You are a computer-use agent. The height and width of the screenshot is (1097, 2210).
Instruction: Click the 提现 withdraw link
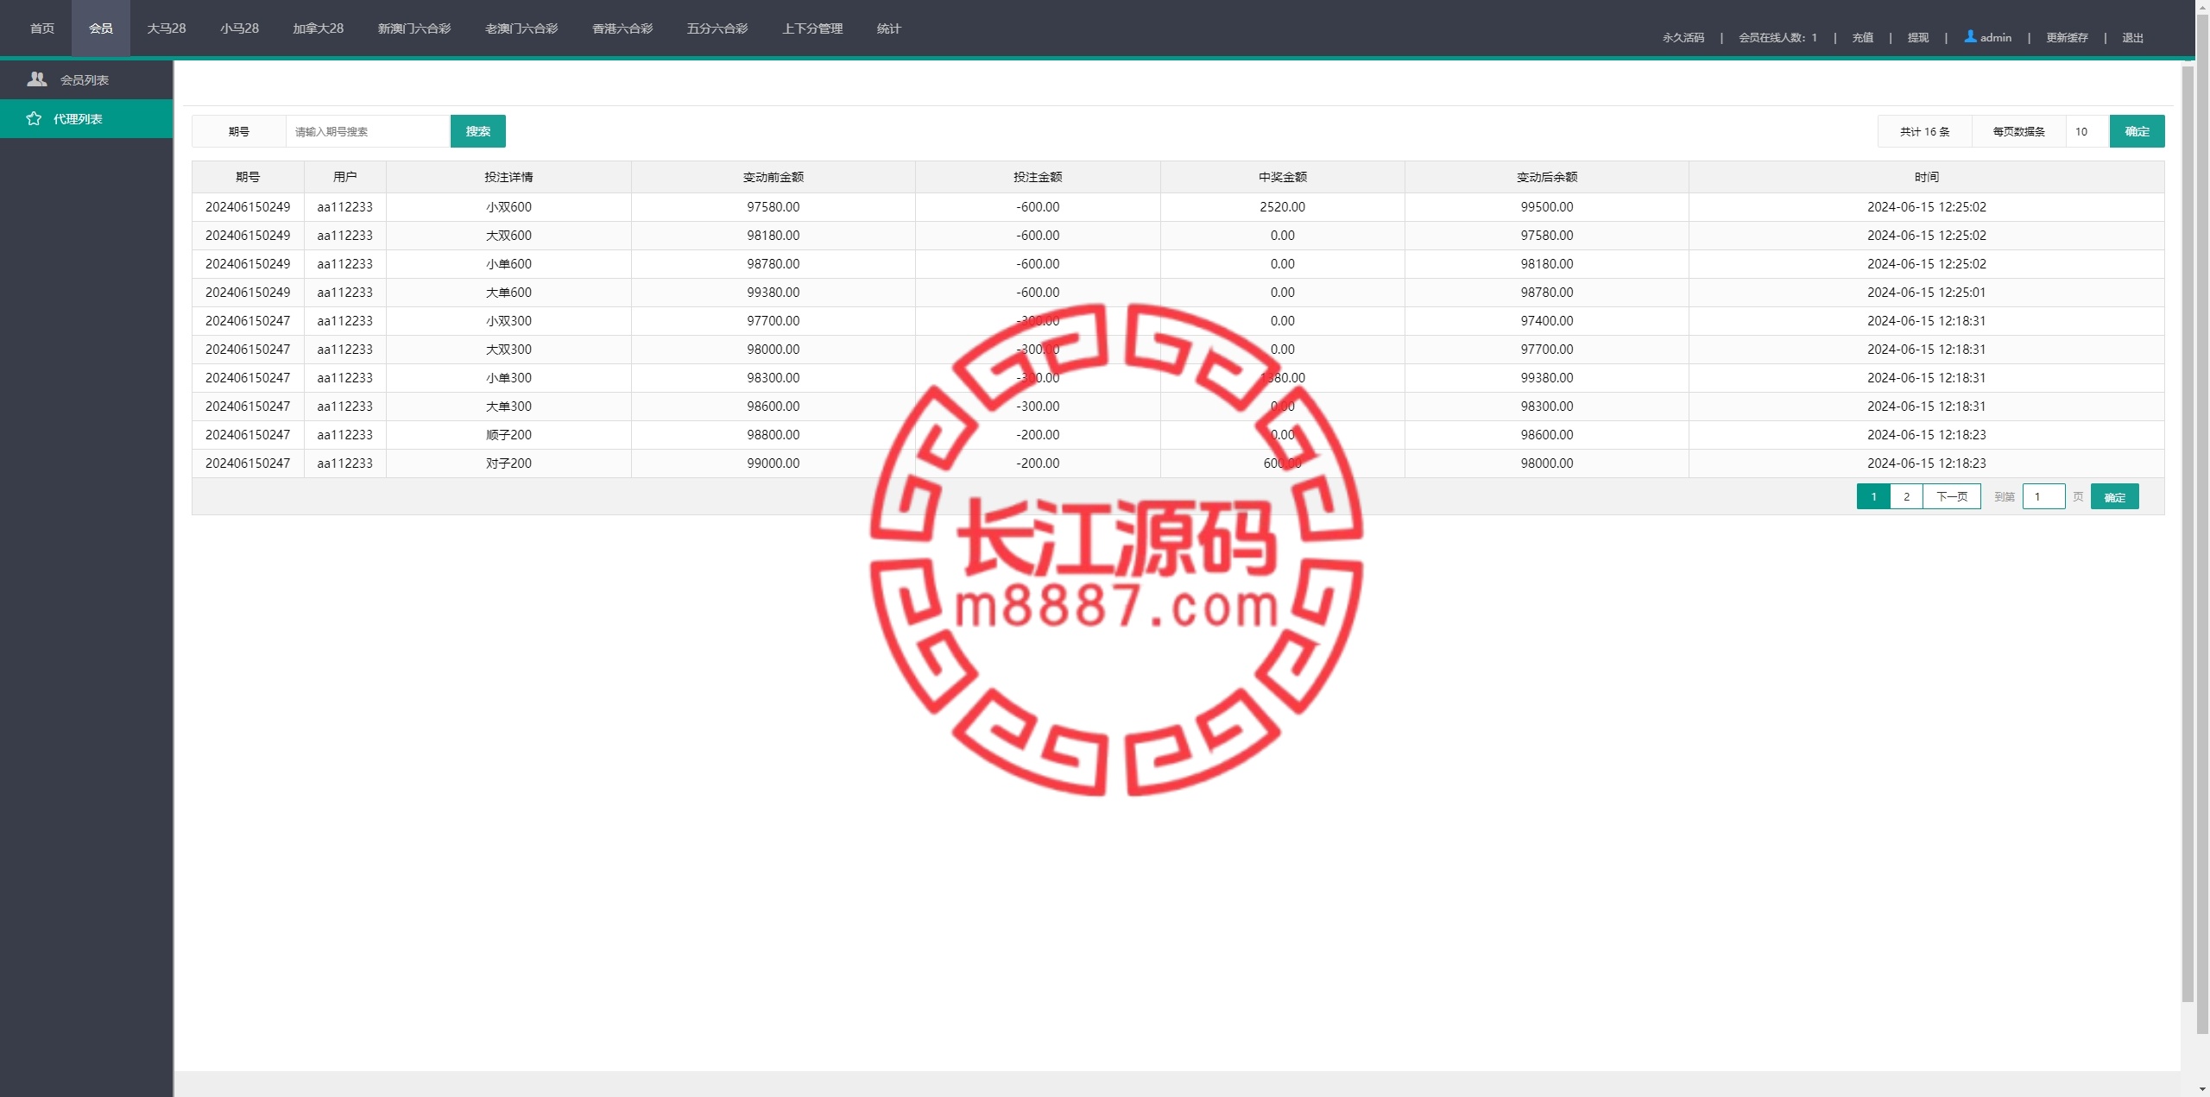(x=1918, y=37)
